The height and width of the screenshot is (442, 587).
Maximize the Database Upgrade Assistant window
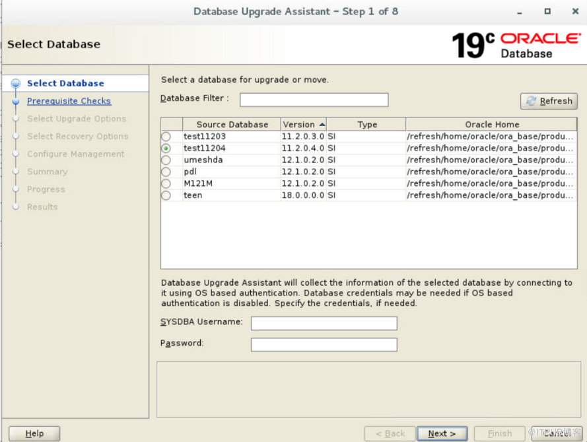pyautogui.click(x=547, y=11)
